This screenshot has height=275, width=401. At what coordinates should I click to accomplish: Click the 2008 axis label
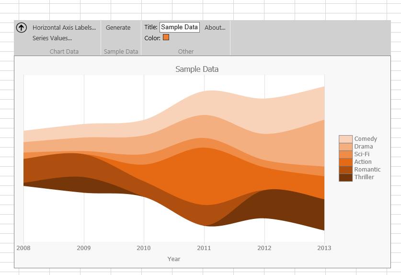23,248
